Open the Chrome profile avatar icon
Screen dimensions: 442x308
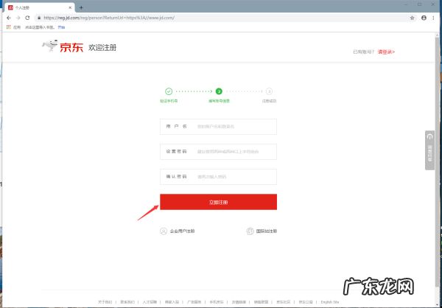[x=423, y=16]
